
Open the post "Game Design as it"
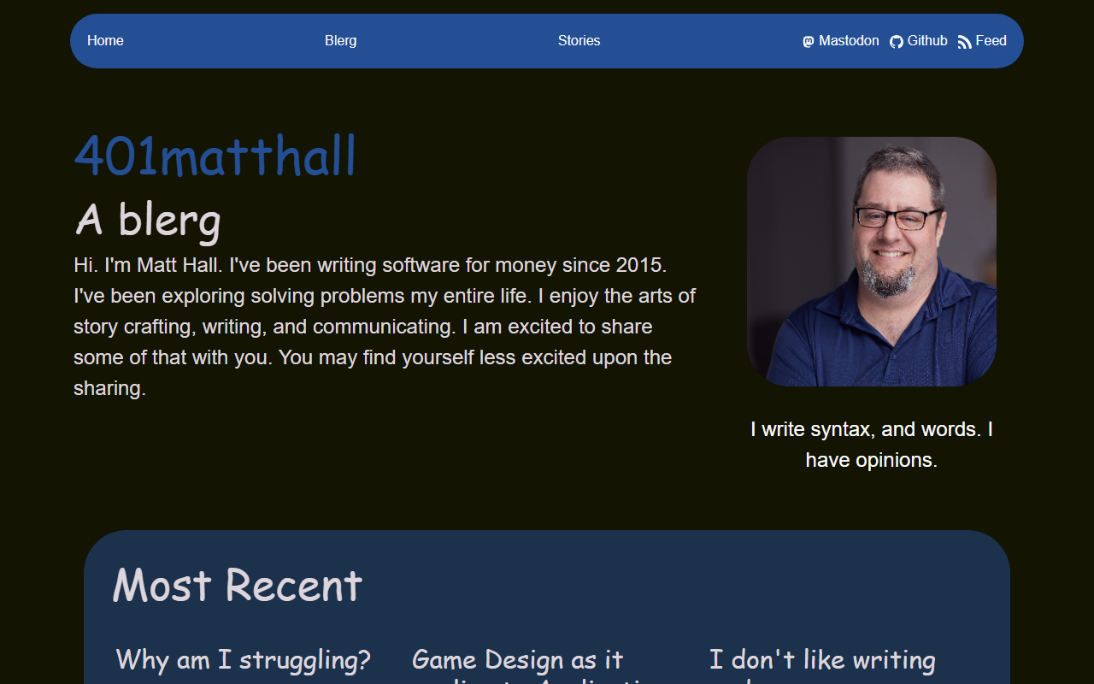pos(518,659)
